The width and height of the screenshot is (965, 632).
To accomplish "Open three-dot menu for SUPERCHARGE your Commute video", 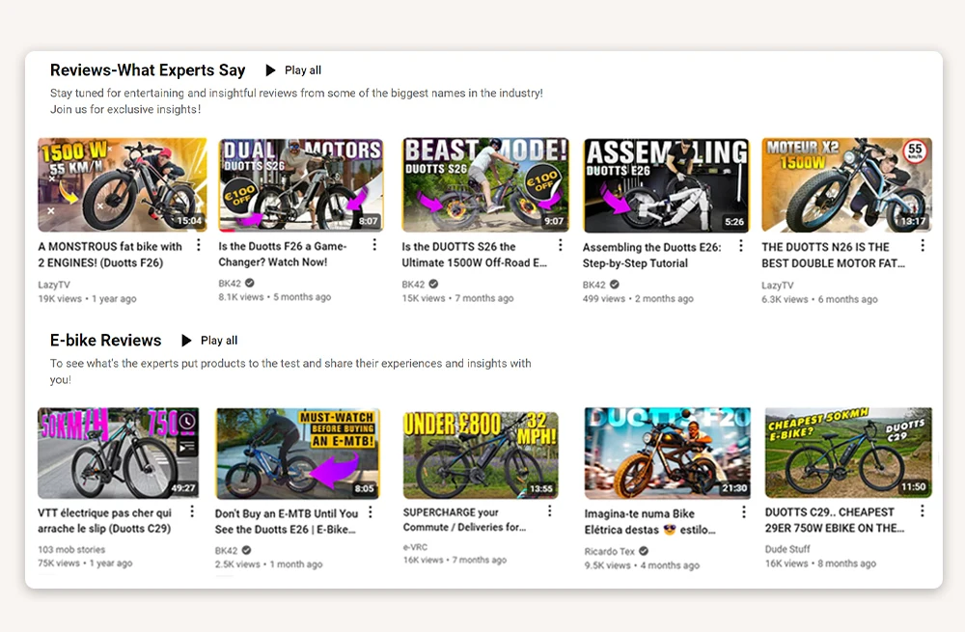I will click(x=550, y=511).
